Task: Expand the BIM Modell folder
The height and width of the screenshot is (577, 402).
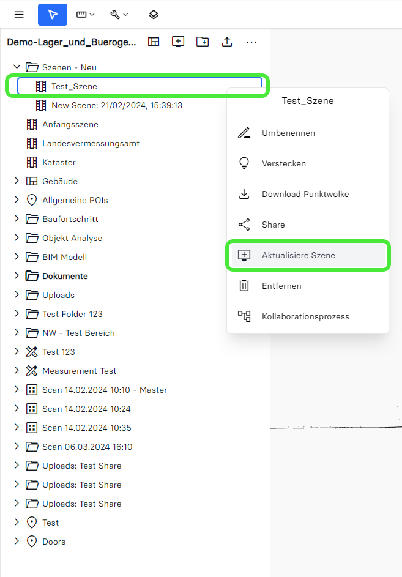Action: coord(17,257)
